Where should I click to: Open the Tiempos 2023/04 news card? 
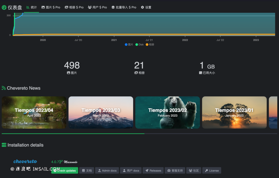coord(34,113)
